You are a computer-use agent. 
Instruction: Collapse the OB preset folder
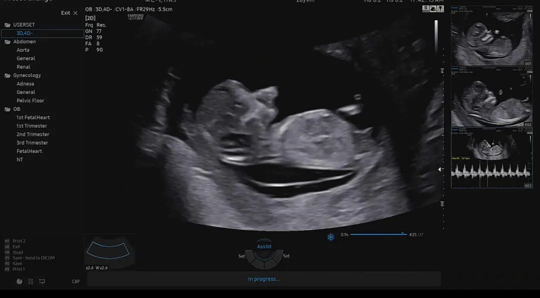(x=12, y=109)
